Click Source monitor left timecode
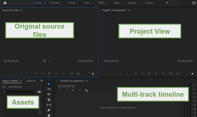 (11, 61)
